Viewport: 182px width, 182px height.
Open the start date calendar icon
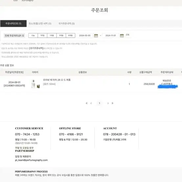tap(96, 35)
